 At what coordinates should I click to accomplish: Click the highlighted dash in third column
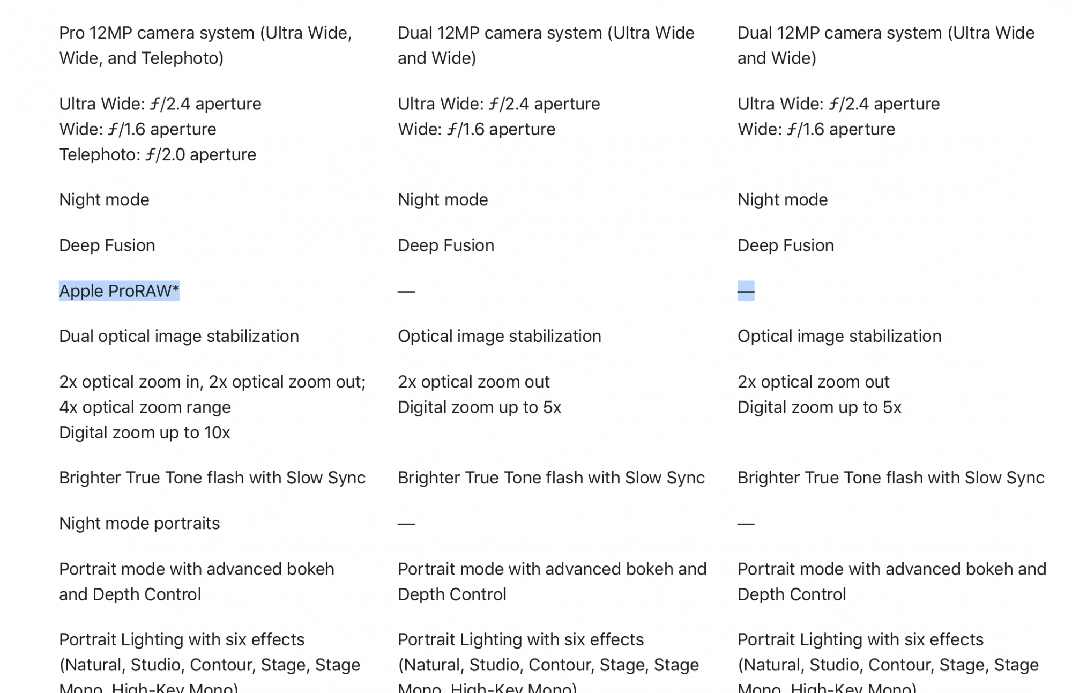[746, 291]
